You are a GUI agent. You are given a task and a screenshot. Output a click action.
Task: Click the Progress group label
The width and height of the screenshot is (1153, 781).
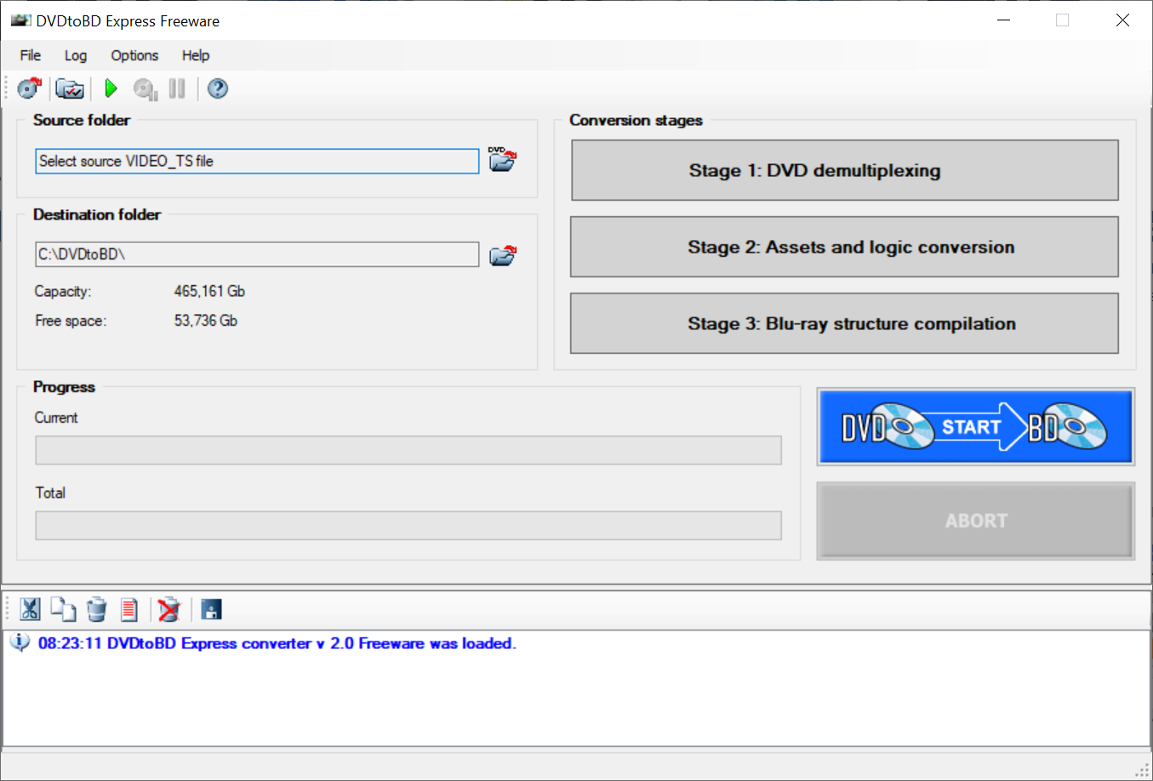64,386
